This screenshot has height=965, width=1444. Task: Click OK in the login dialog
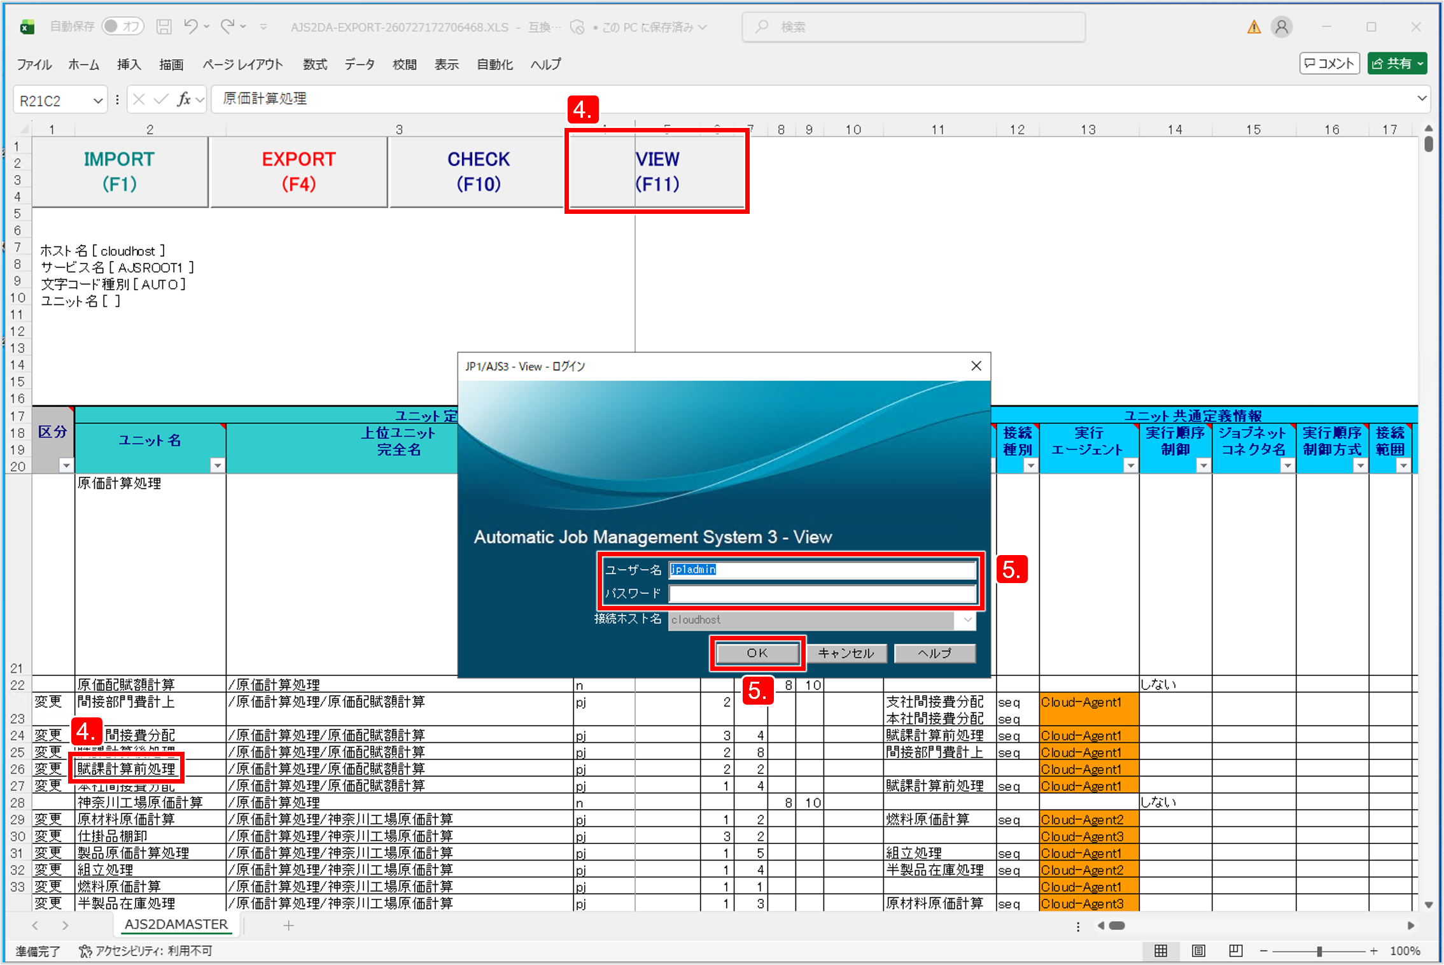757,653
